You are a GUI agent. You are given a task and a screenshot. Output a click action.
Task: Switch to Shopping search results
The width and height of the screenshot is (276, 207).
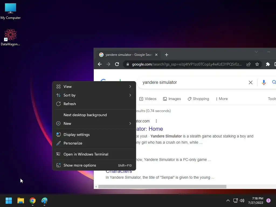[198, 99]
